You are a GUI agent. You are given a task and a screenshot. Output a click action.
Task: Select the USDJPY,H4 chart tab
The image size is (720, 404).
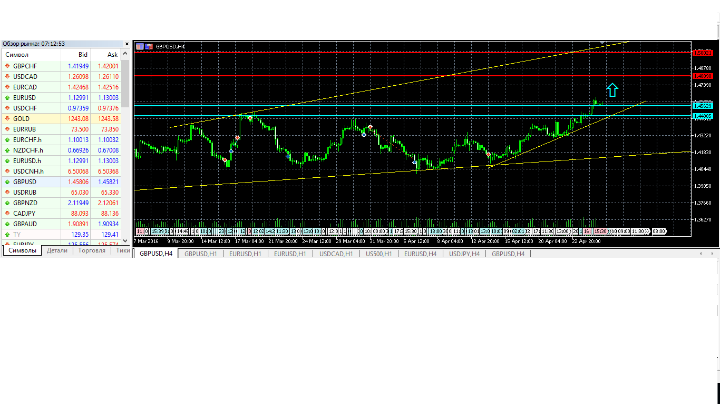[x=464, y=254]
